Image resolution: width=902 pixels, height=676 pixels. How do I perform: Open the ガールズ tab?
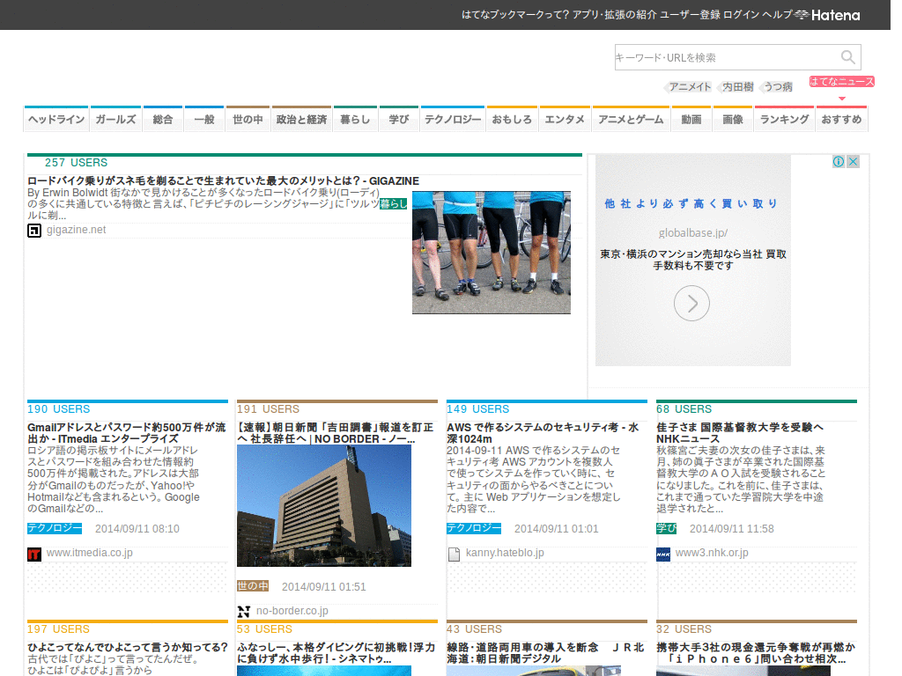(x=115, y=119)
